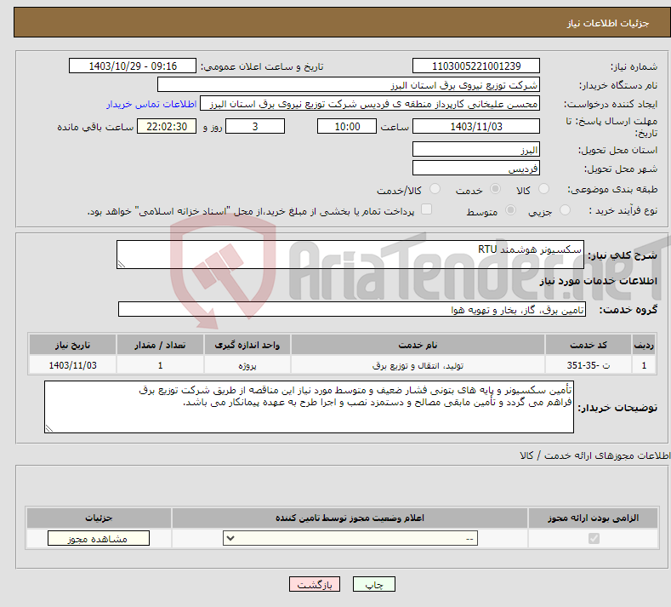Click the announcement date field 1403/10/29 - 09:16
The height and width of the screenshot is (607, 671).
point(133,66)
